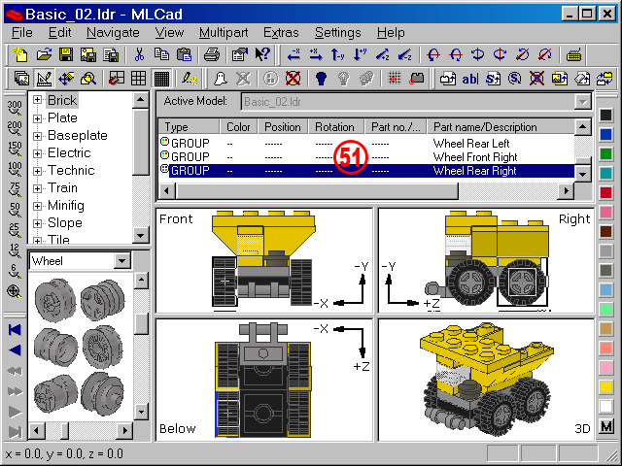Select the move mode cross-arrows icon
622x466 pixels.
coord(66,78)
